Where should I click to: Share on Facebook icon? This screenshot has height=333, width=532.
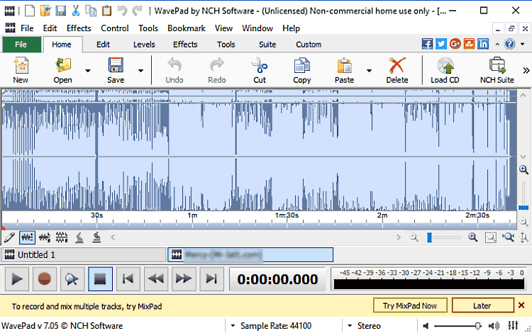pyautogui.click(x=427, y=44)
